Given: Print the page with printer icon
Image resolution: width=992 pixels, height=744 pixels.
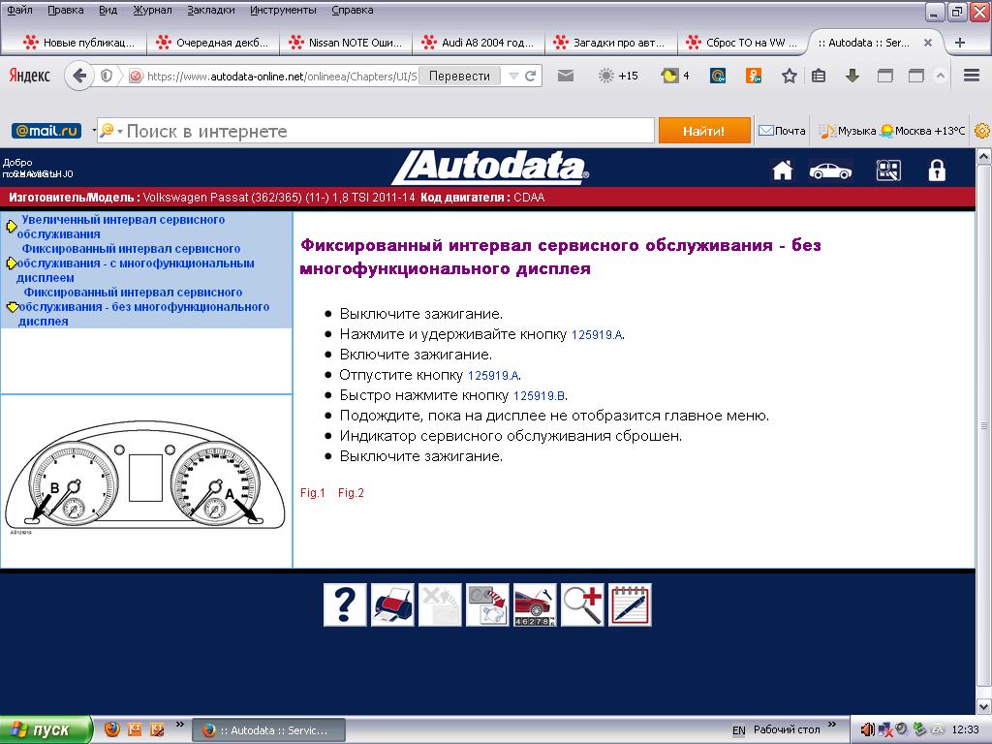Looking at the screenshot, I should tap(392, 604).
